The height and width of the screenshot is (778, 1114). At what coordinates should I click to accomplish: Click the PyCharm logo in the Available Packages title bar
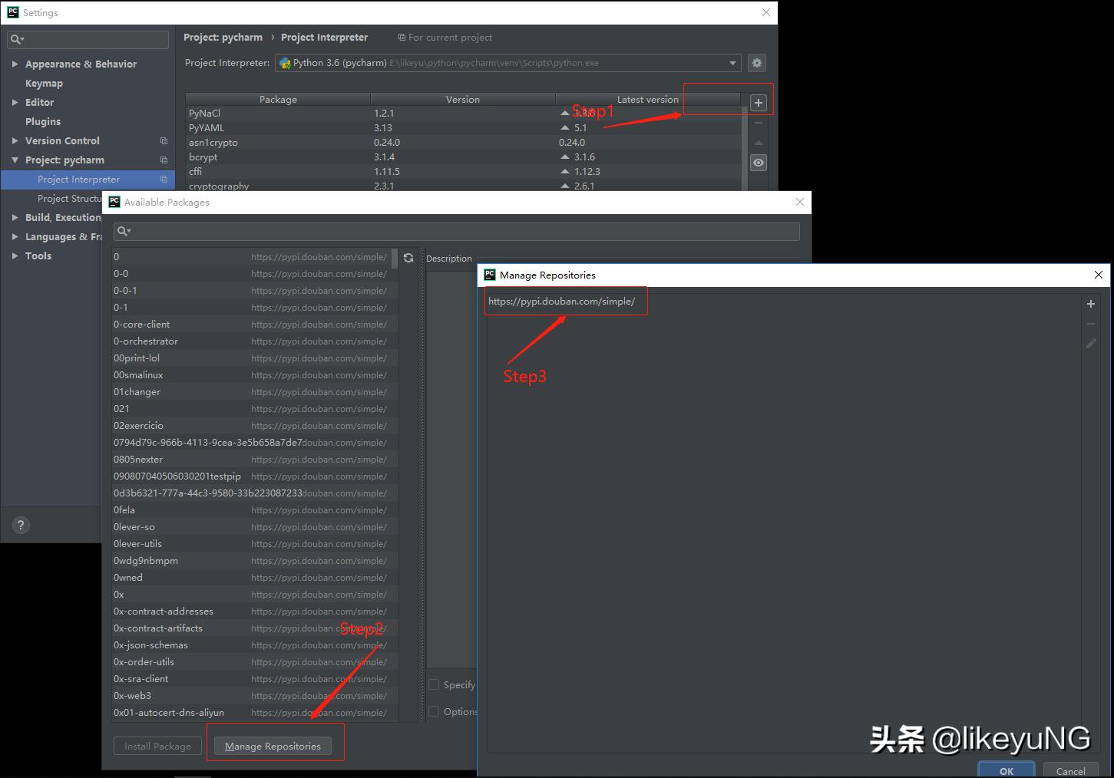pos(114,202)
